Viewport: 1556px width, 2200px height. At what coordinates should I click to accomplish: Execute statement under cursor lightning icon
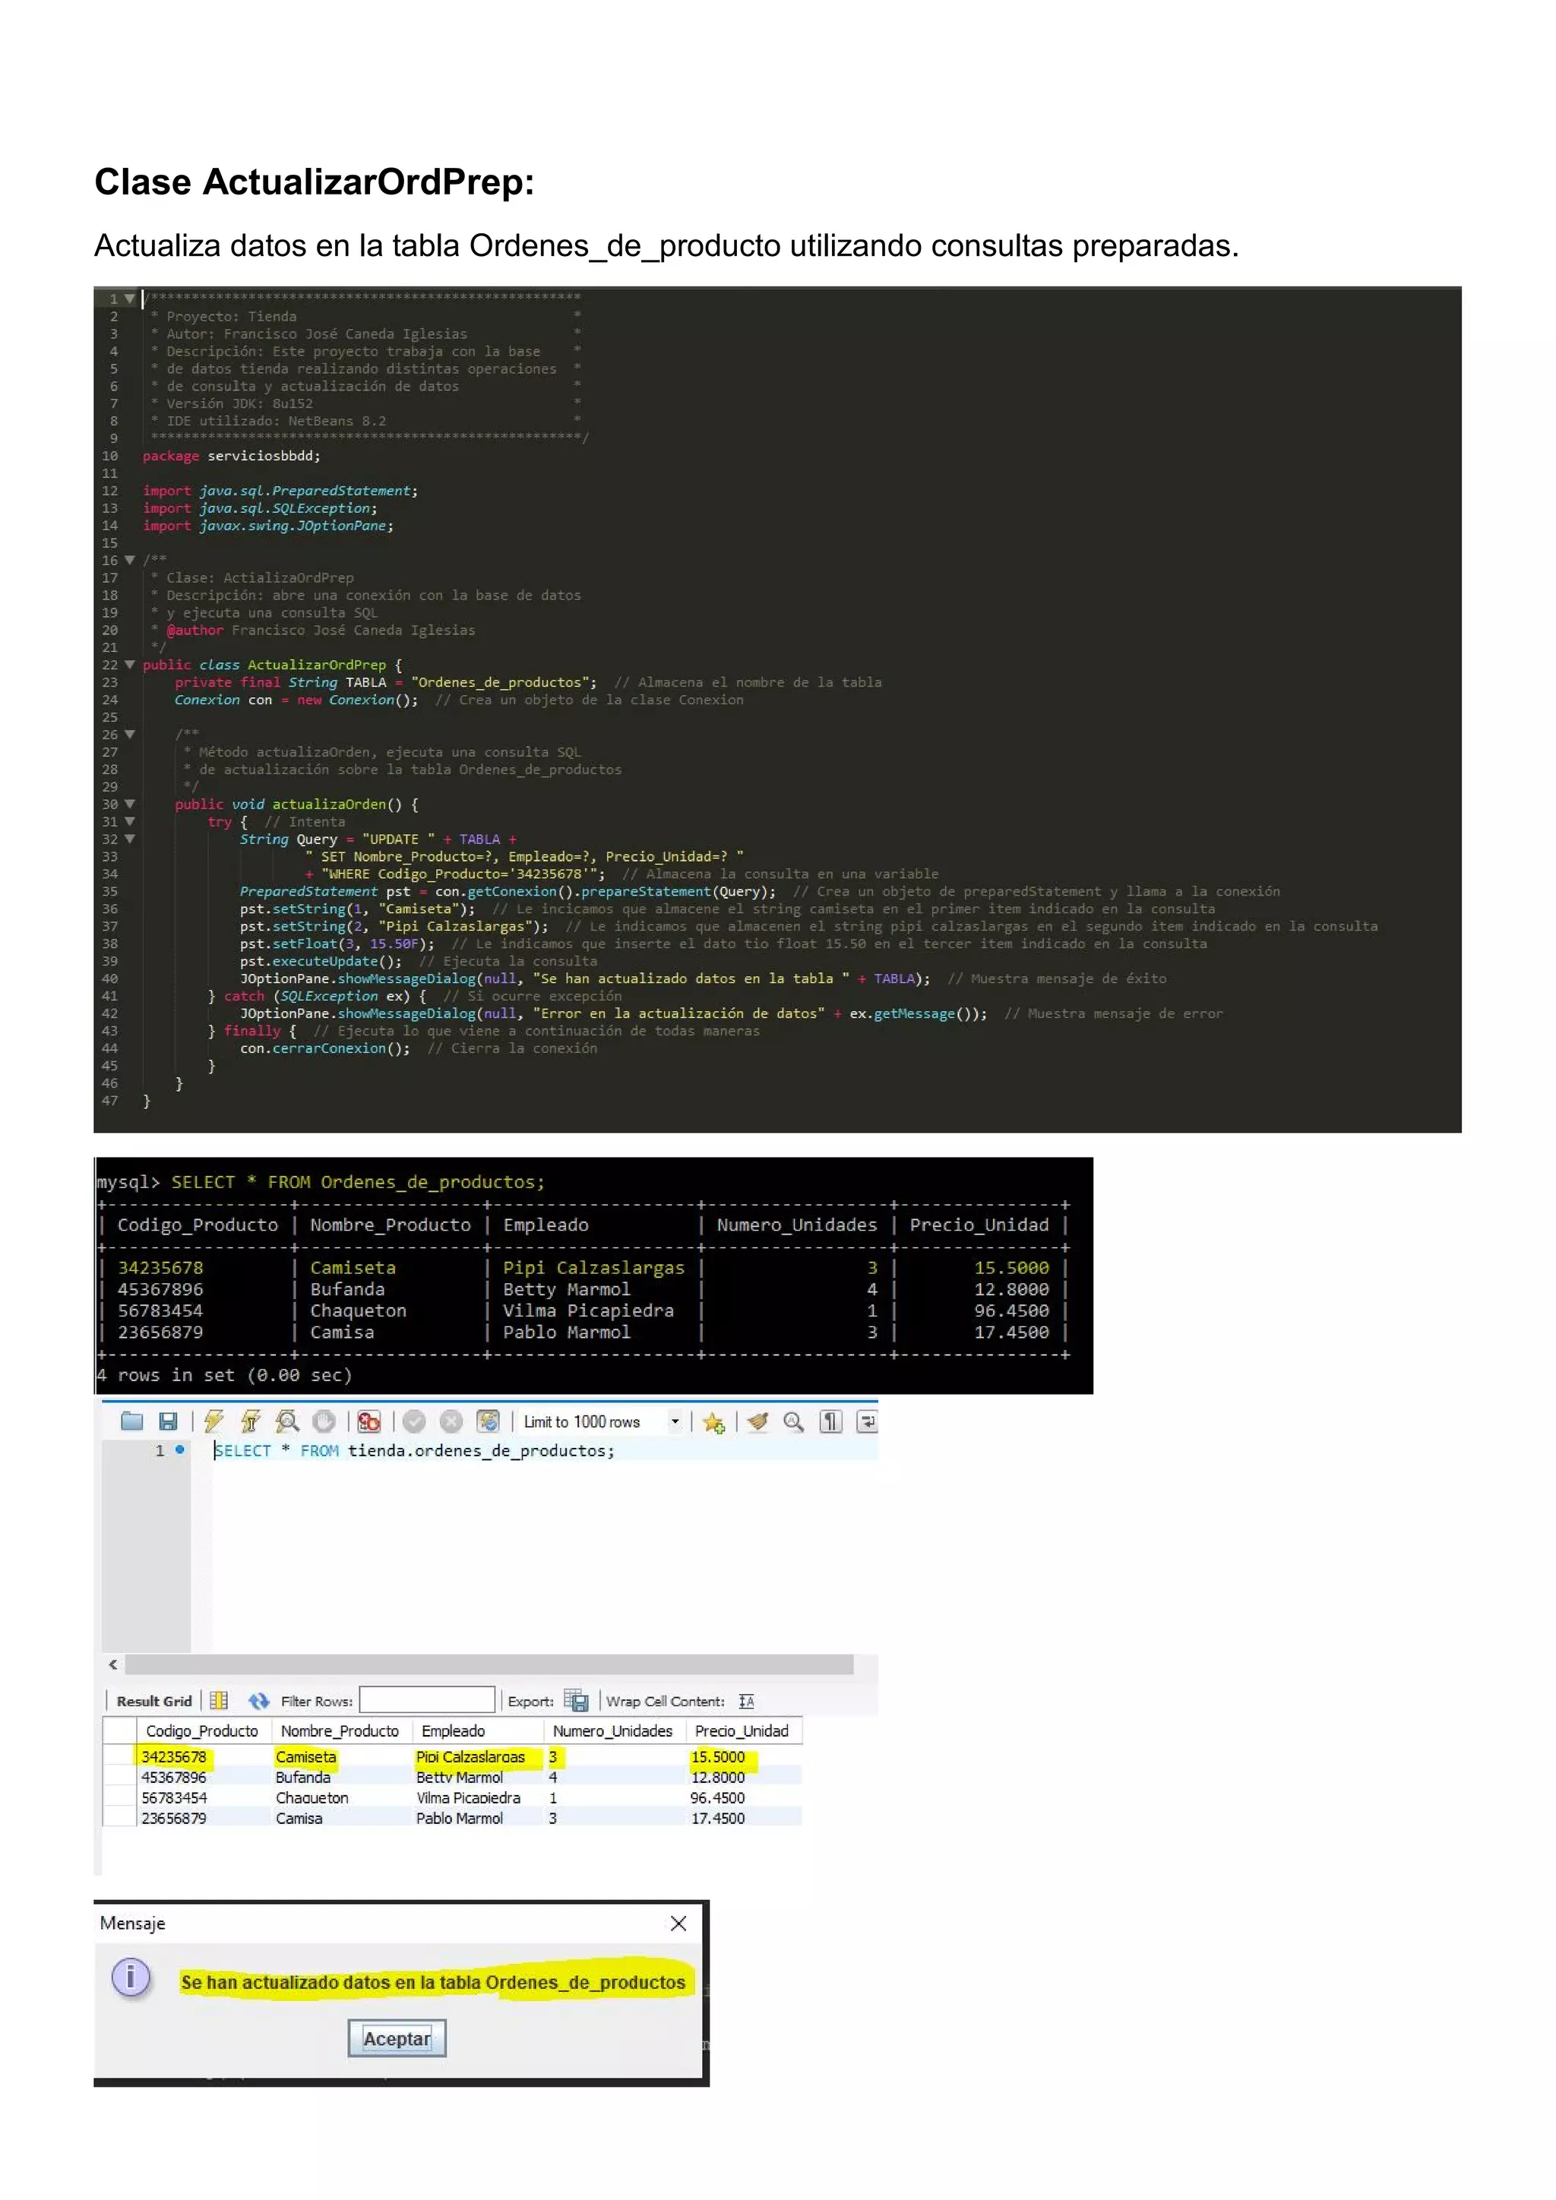point(250,1422)
